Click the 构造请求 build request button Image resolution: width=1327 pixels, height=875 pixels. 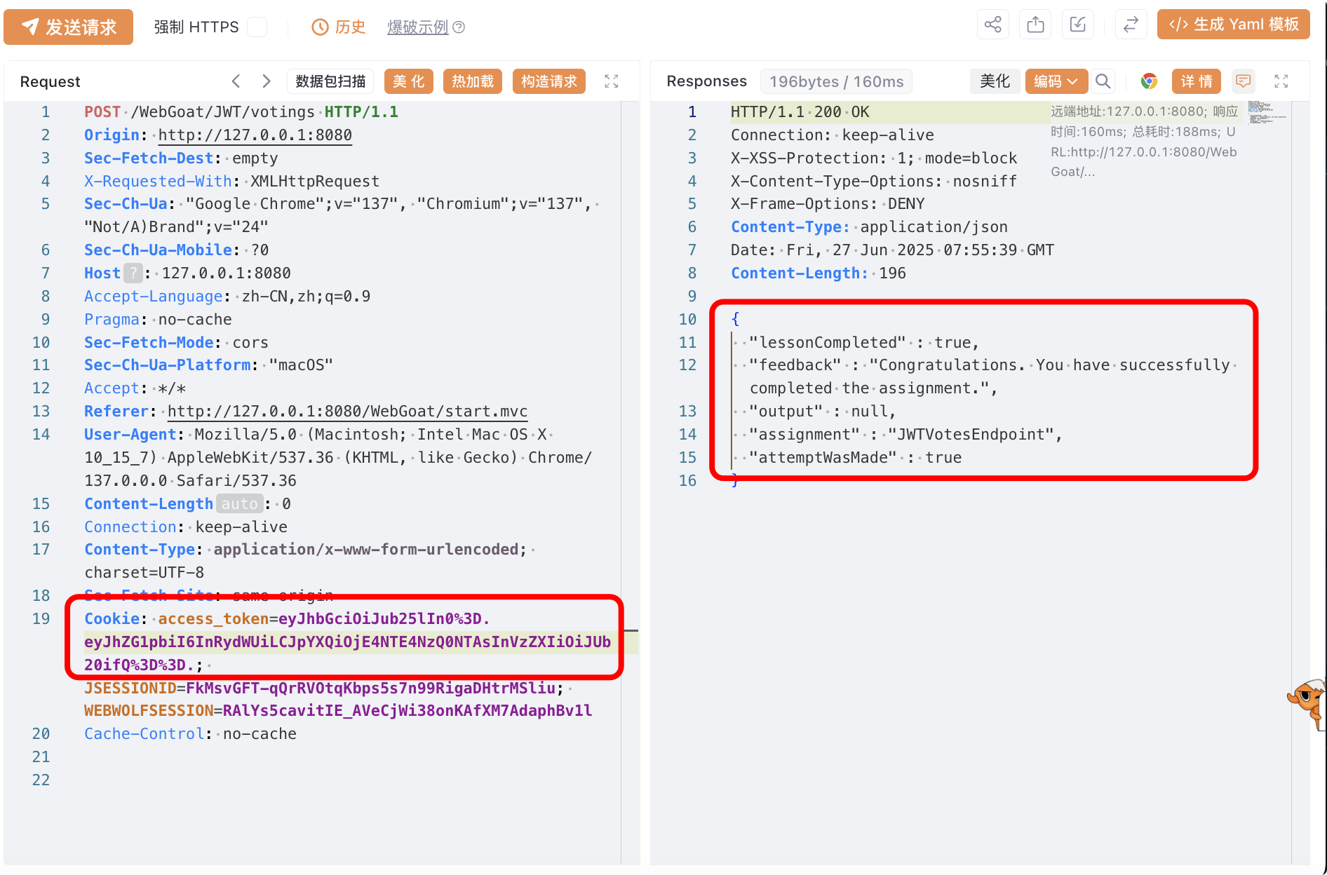click(549, 81)
